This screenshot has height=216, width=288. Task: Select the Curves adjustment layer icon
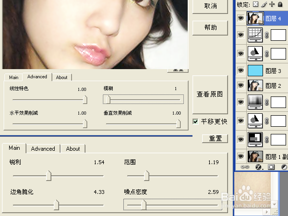[x=255, y=35]
